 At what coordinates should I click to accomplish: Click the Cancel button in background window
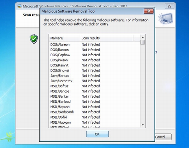point(163,137)
